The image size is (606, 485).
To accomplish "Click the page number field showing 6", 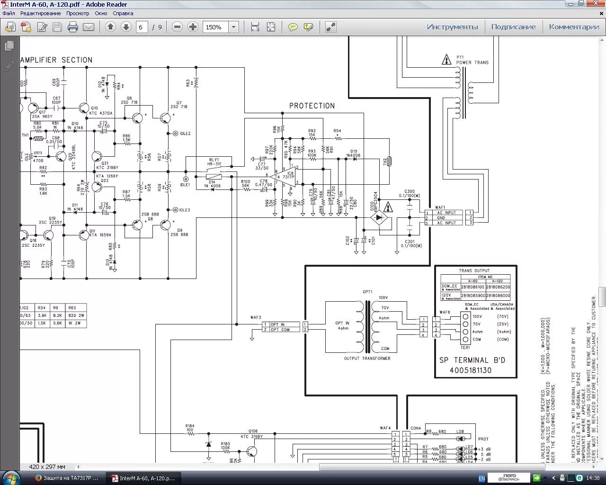I will coord(142,27).
